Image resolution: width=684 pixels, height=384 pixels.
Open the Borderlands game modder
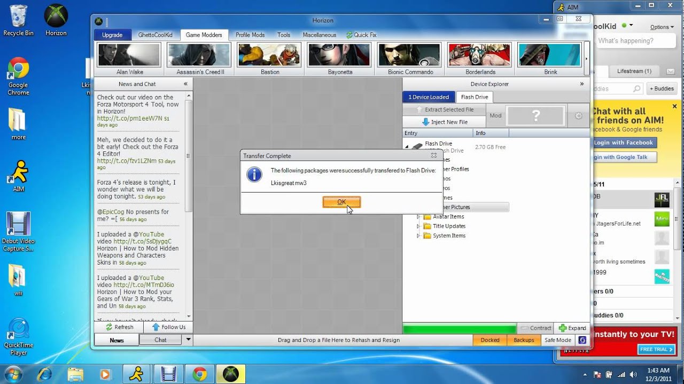tap(480, 59)
